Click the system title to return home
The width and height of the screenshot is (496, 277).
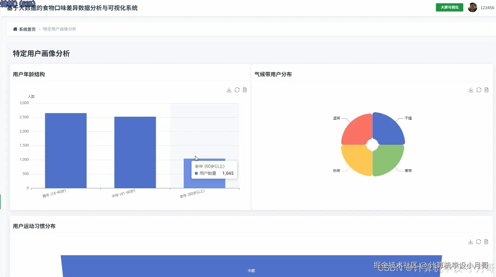72,8
